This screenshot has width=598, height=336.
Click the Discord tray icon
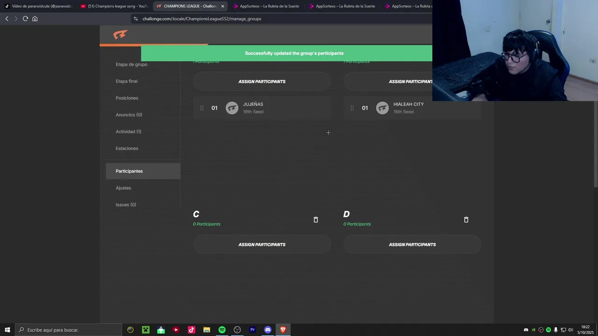pyautogui.click(x=526, y=330)
